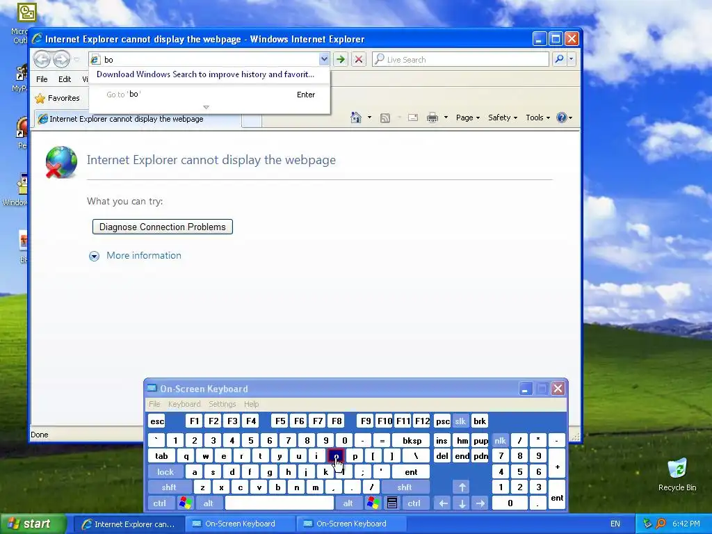This screenshot has height=534, width=712.
Task: Click the Favorites star button
Action: click(57, 98)
